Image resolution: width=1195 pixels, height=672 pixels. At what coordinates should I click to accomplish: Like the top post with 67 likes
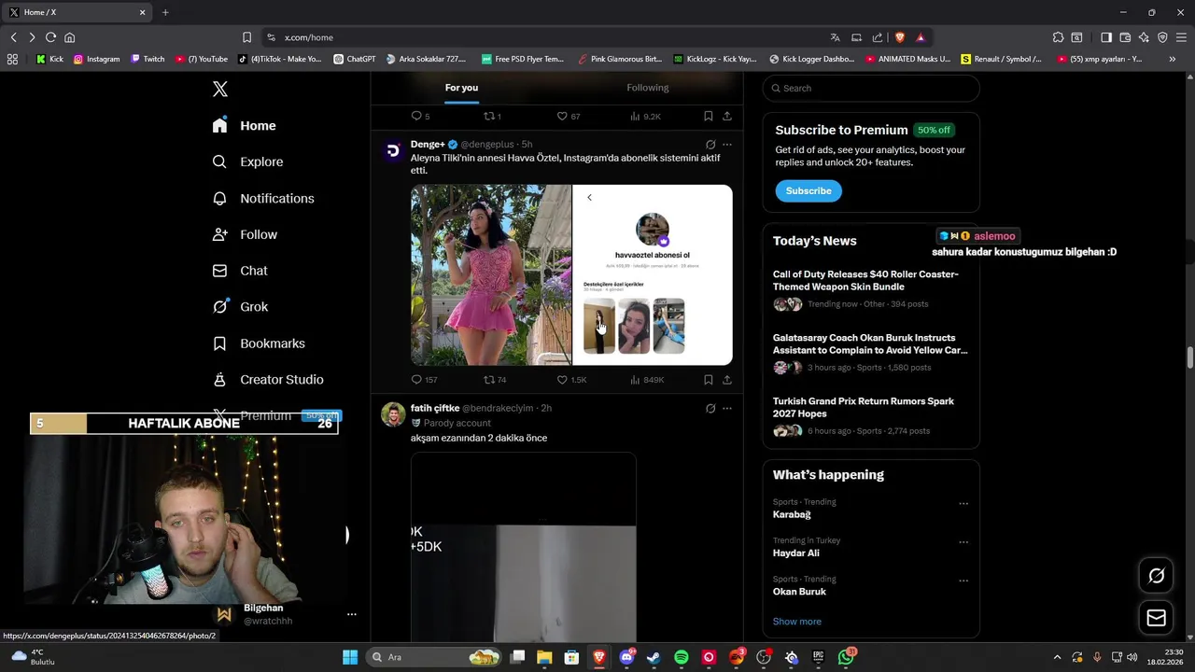coord(569,117)
